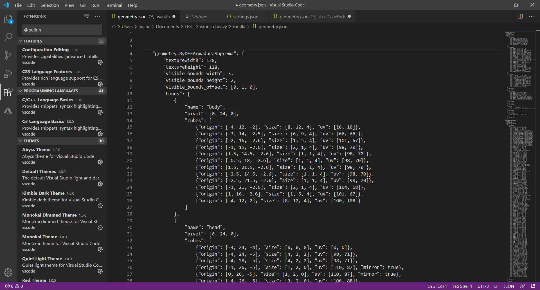Click the Users breadcrumb
This screenshot has width=540, height=290.
pyautogui.click(x=127, y=26)
